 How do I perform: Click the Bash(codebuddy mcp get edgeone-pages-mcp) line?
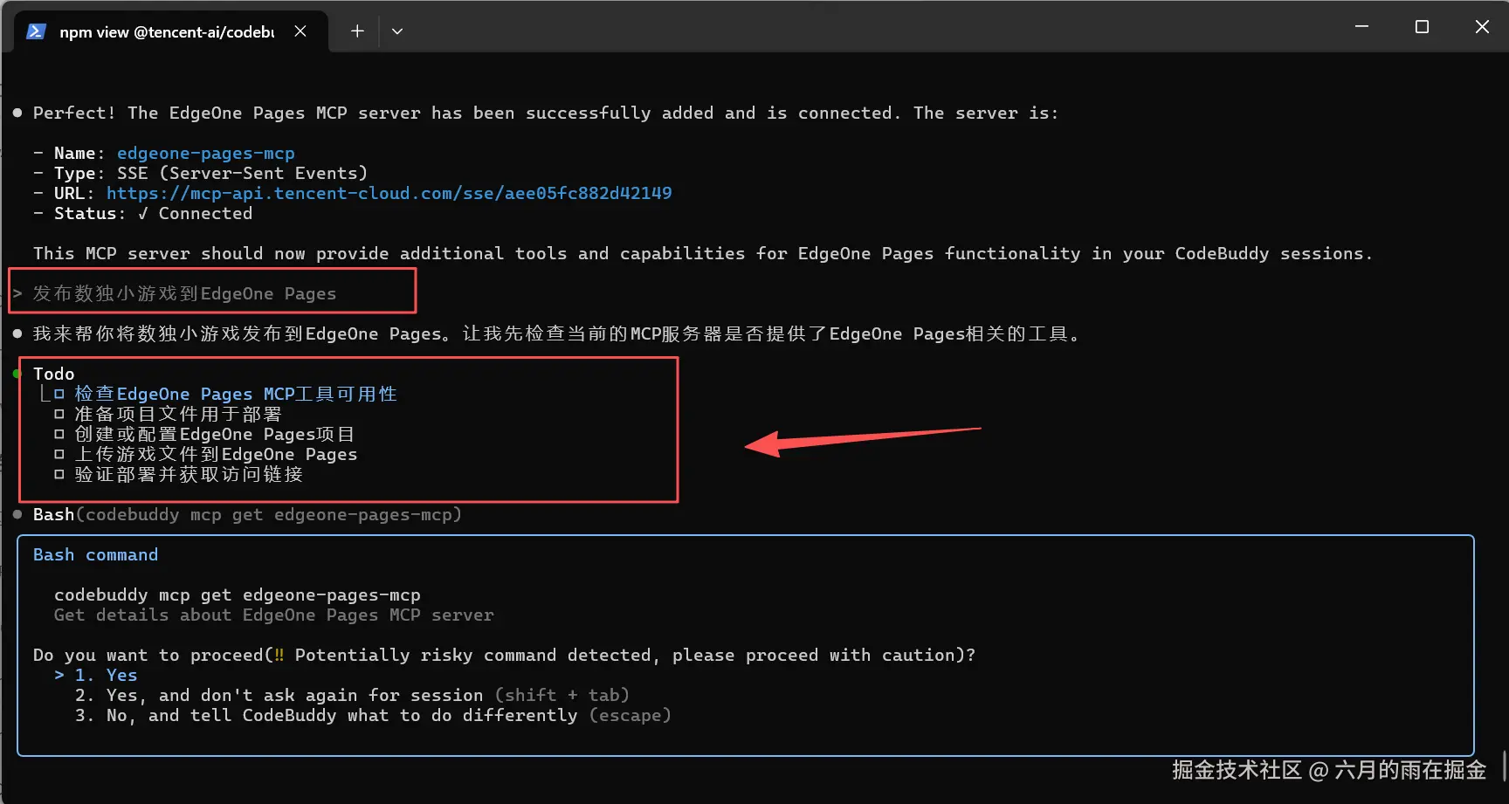[x=247, y=514]
